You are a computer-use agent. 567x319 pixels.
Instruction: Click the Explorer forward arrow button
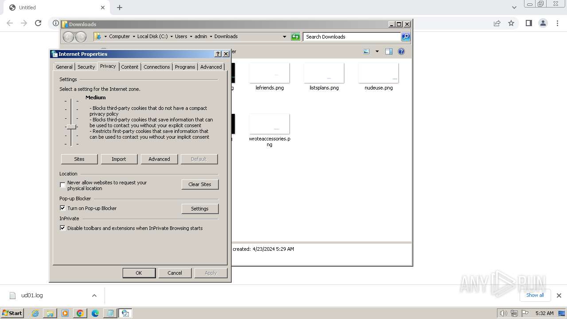(x=81, y=37)
